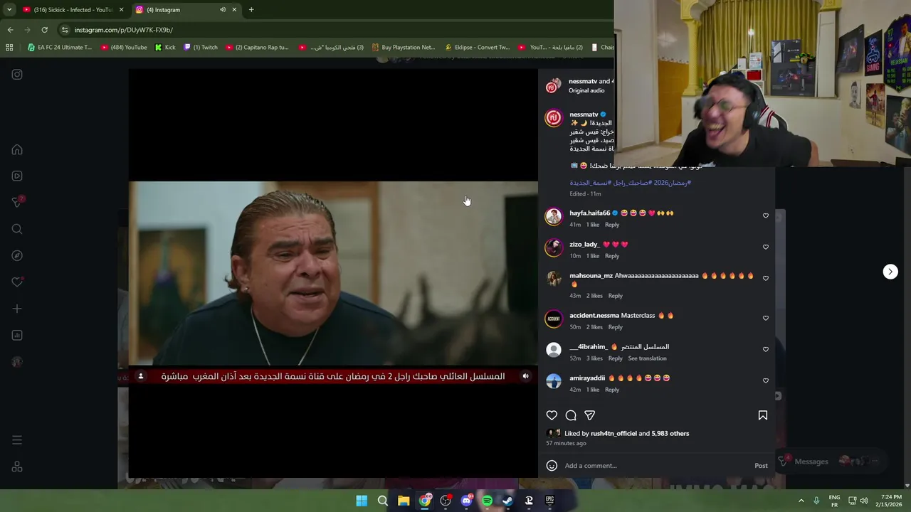Open Notifications heart in Instagram sidebar
This screenshot has height=512, width=911.
tap(17, 282)
